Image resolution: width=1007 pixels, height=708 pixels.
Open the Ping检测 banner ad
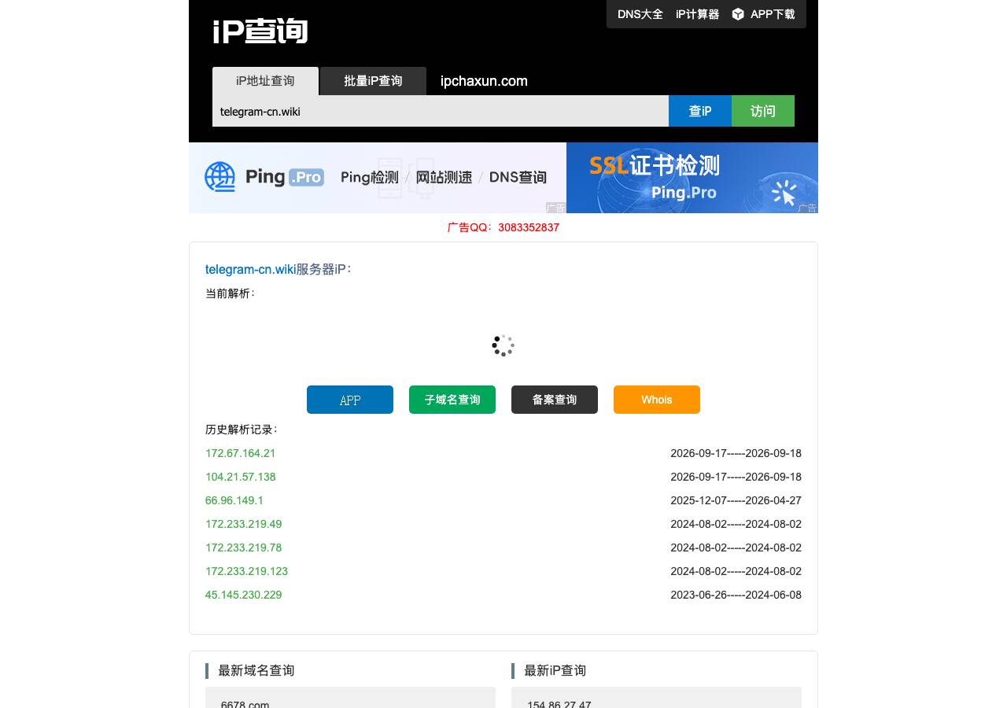coord(378,178)
